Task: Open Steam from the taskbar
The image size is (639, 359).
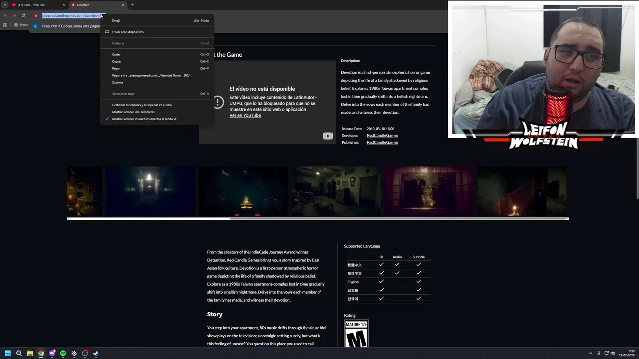Action: 96,353
